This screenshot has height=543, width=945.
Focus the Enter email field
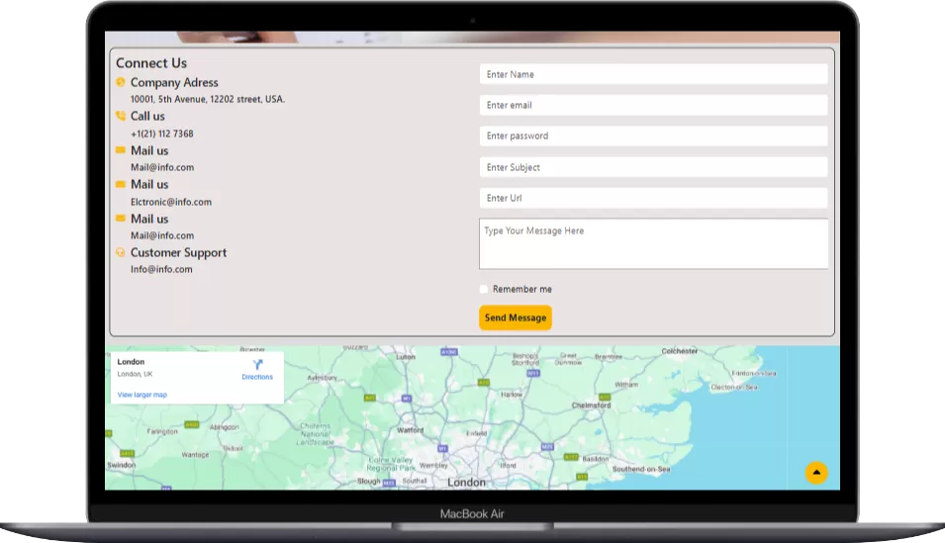click(x=653, y=105)
